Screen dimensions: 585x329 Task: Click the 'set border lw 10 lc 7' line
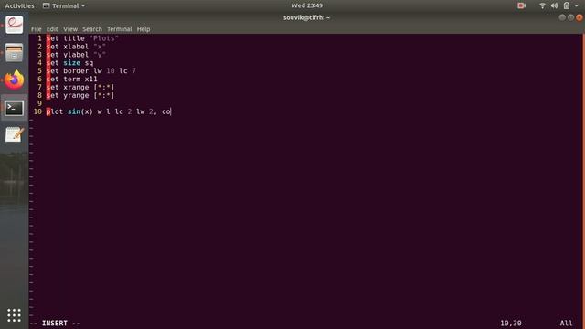[x=91, y=71]
